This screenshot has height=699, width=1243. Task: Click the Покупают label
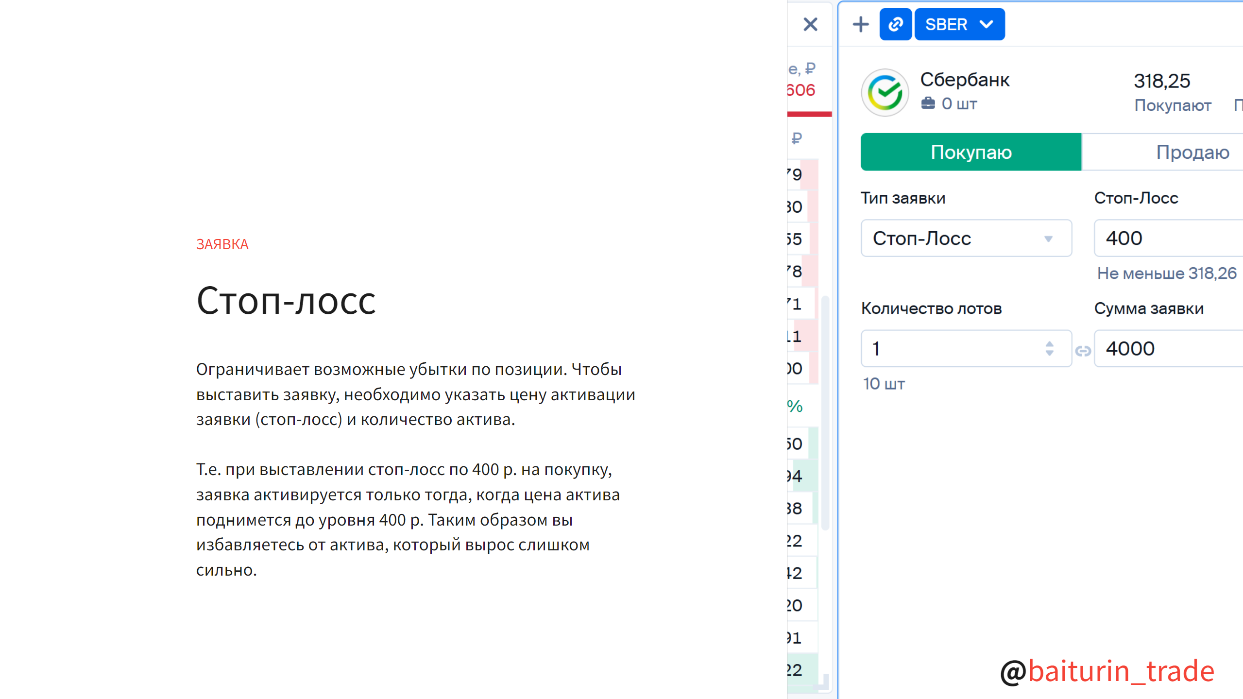pos(1173,105)
